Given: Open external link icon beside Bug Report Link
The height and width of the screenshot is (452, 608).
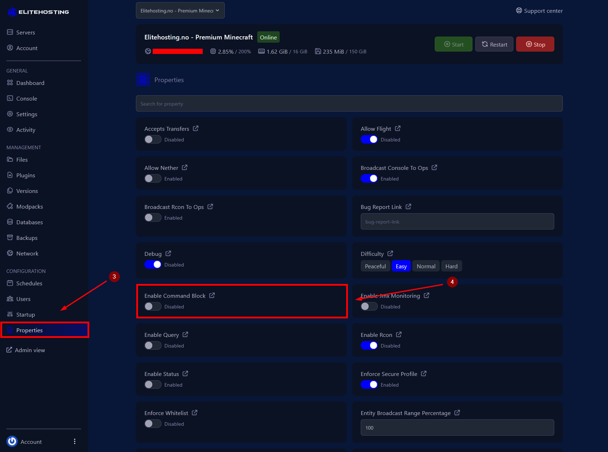Looking at the screenshot, I should [408, 206].
